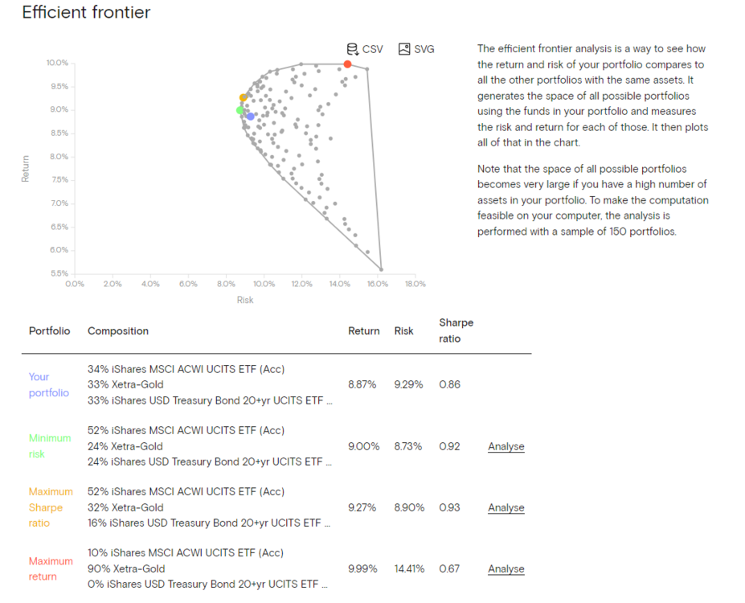This screenshot has width=745, height=603.
Task: Click the orange maximum Sharpe ratio dot
Action: click(x=243, y=98)
